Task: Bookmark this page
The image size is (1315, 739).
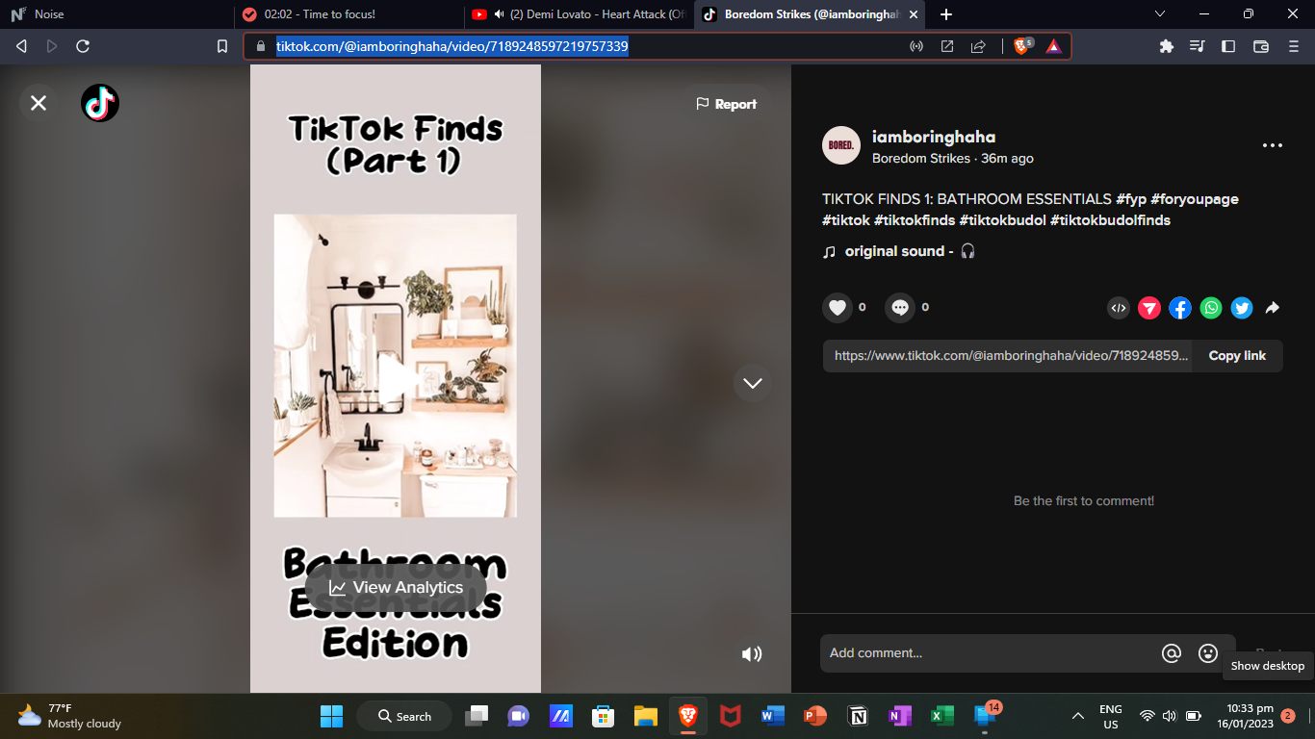Action: point(222,46)
